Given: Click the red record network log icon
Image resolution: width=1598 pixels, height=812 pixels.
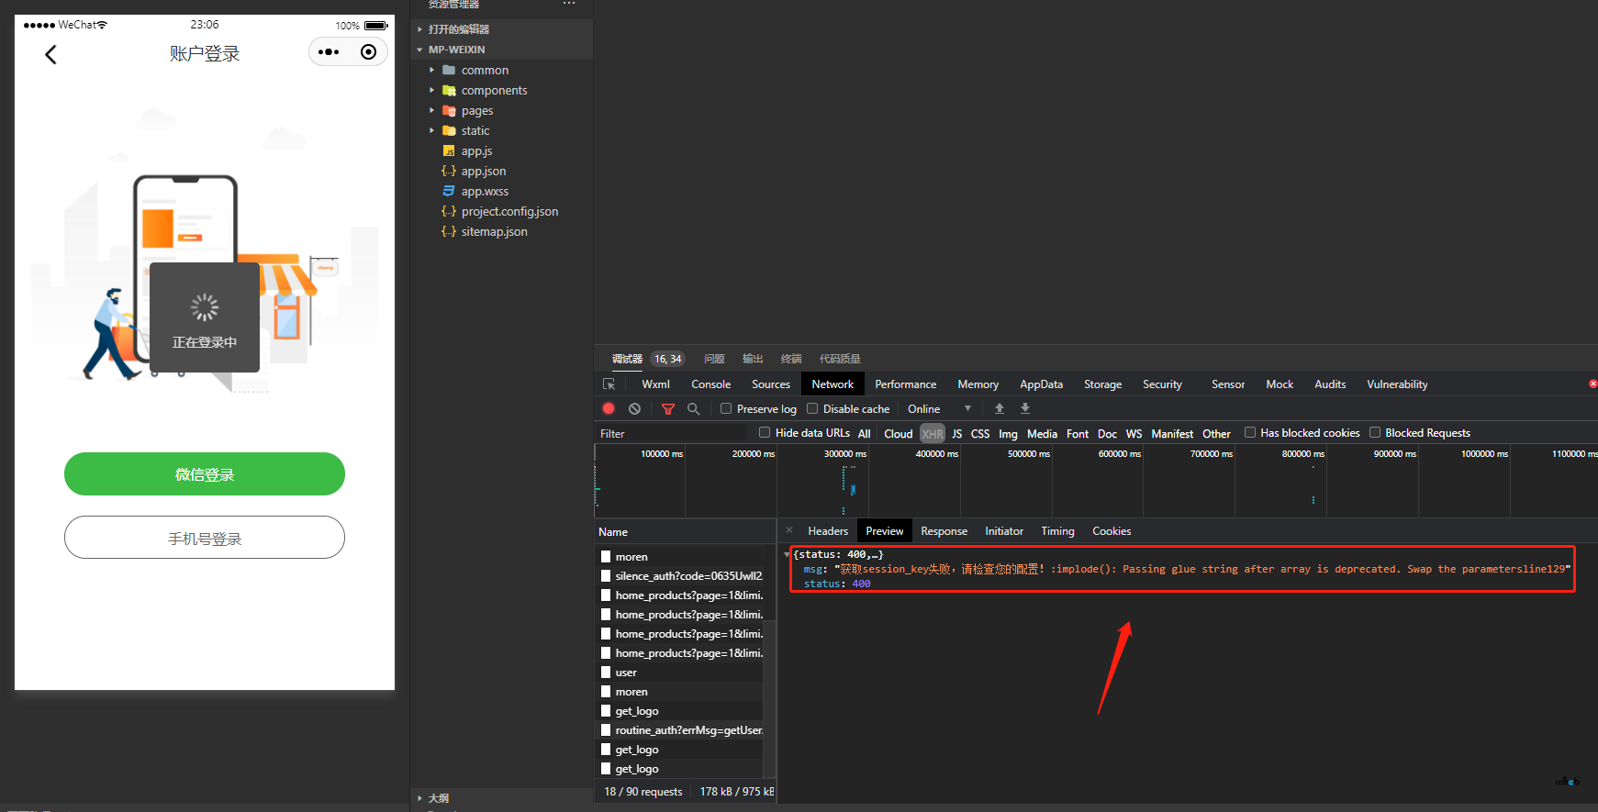Looking at the screenshot, I should (609, 409).
